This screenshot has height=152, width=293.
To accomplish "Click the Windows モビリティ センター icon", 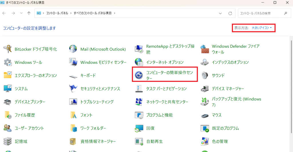I will [73, 62].
